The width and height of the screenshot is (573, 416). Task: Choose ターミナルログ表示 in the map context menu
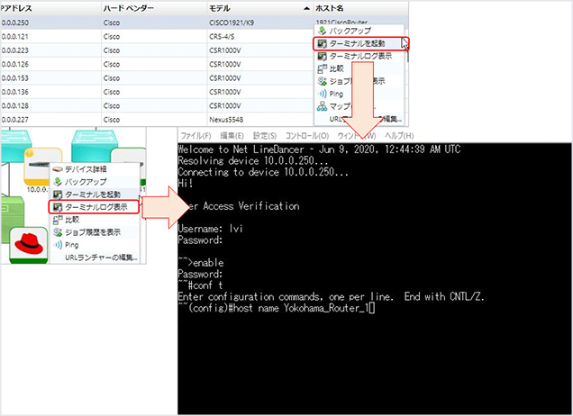[94, 207]
